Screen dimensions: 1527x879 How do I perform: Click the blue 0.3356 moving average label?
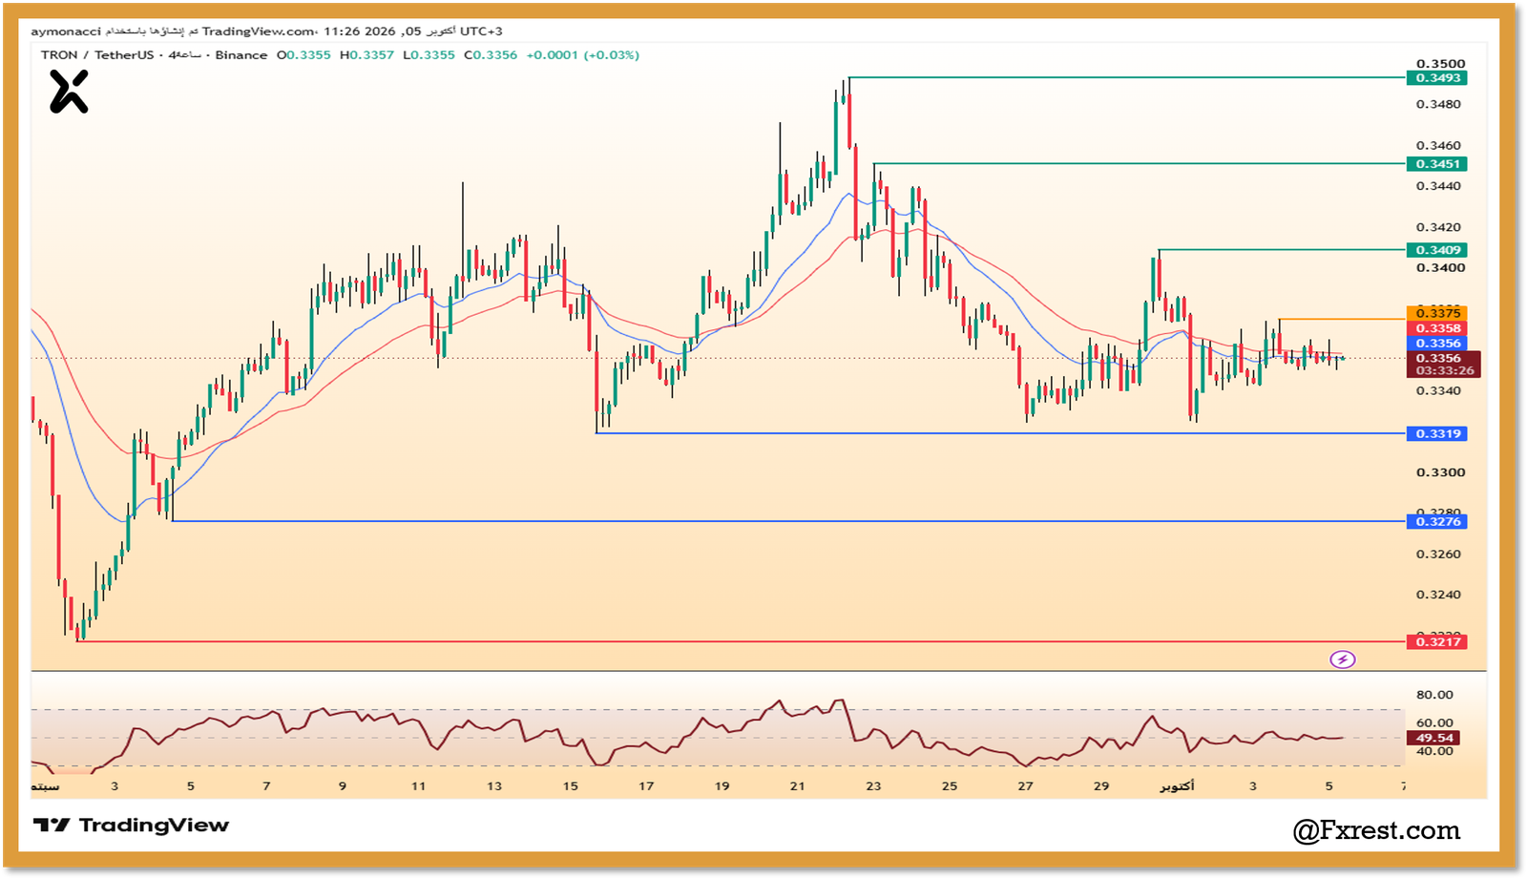click(x=1437, y=344)
